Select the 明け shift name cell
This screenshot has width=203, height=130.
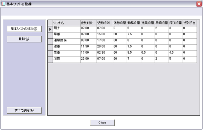pyautogui.click(x=67, y=29)
